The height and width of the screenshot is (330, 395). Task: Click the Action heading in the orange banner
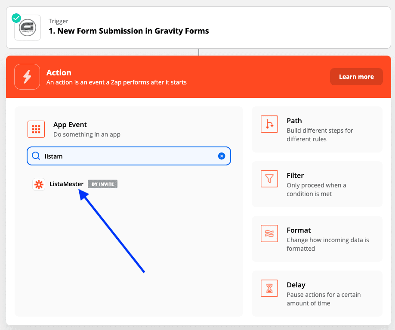click(x=59, y=73)
